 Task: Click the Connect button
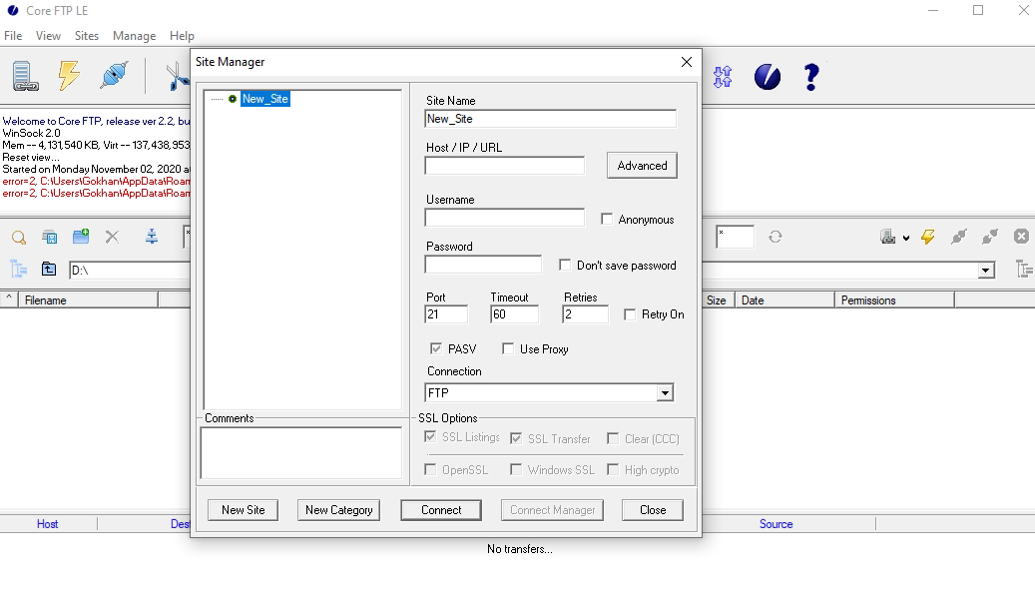pos(441,509)
